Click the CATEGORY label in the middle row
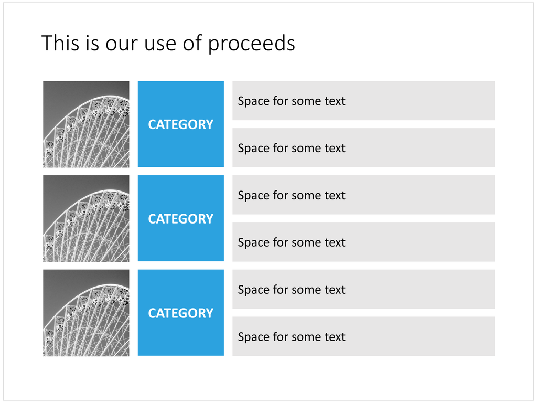Screen dimensions: 537x403 click(181, 219)
